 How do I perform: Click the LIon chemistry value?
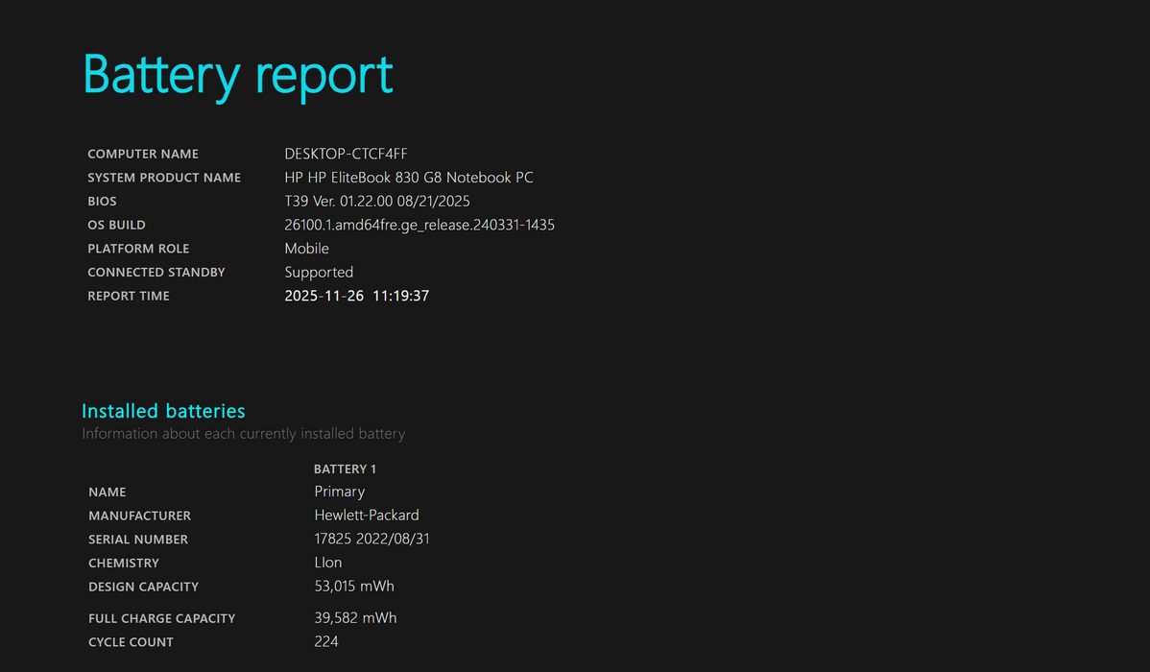click(327, 563)
